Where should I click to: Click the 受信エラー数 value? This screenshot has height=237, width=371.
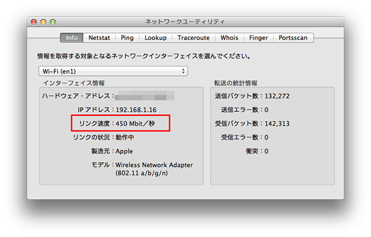tap(267, 137)
